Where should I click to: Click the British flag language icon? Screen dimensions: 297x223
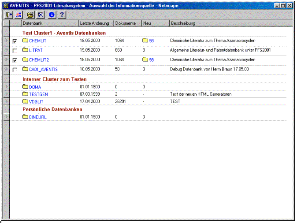click(19, 15)
